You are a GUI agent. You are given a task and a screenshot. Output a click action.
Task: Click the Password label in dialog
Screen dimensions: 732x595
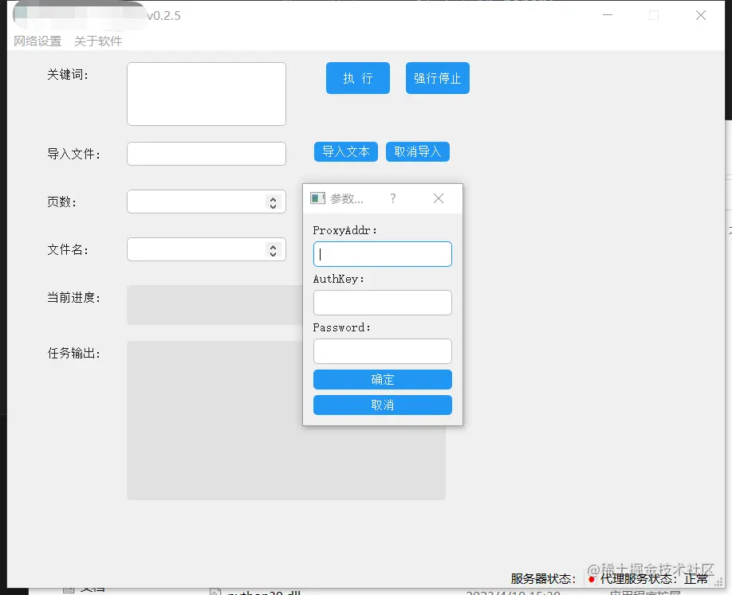tap(342, 327)
